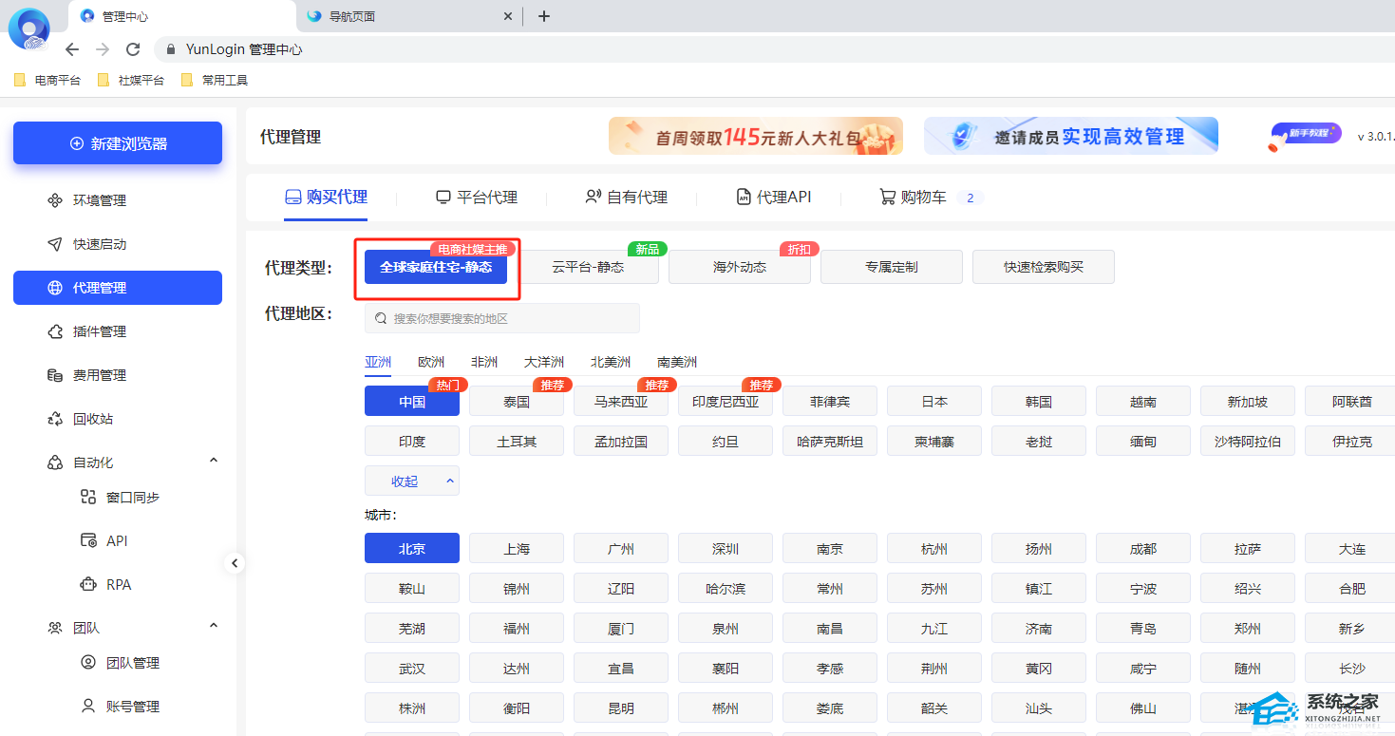
Task: Open 费用管理 in the sidebar
Action: [99, 375]
